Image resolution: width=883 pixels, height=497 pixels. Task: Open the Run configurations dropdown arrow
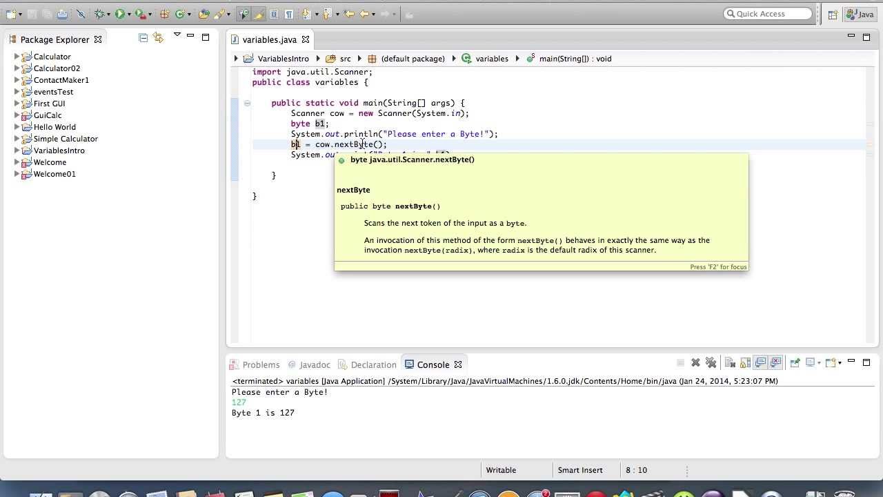click(x=129, y=14)
